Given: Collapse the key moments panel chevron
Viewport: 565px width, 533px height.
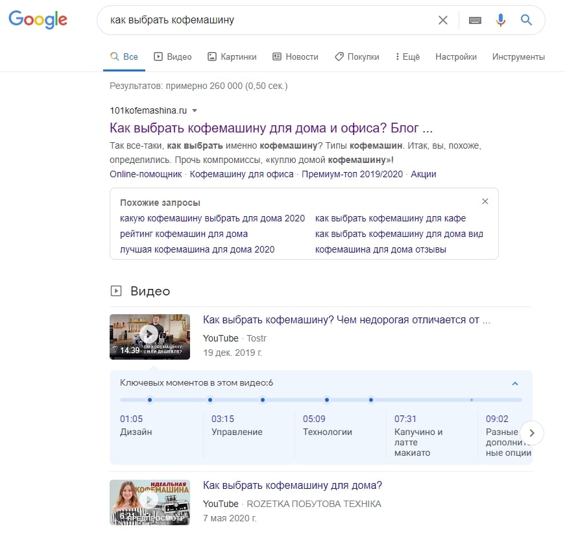Looking at the screenshot, I should (515, 383).
